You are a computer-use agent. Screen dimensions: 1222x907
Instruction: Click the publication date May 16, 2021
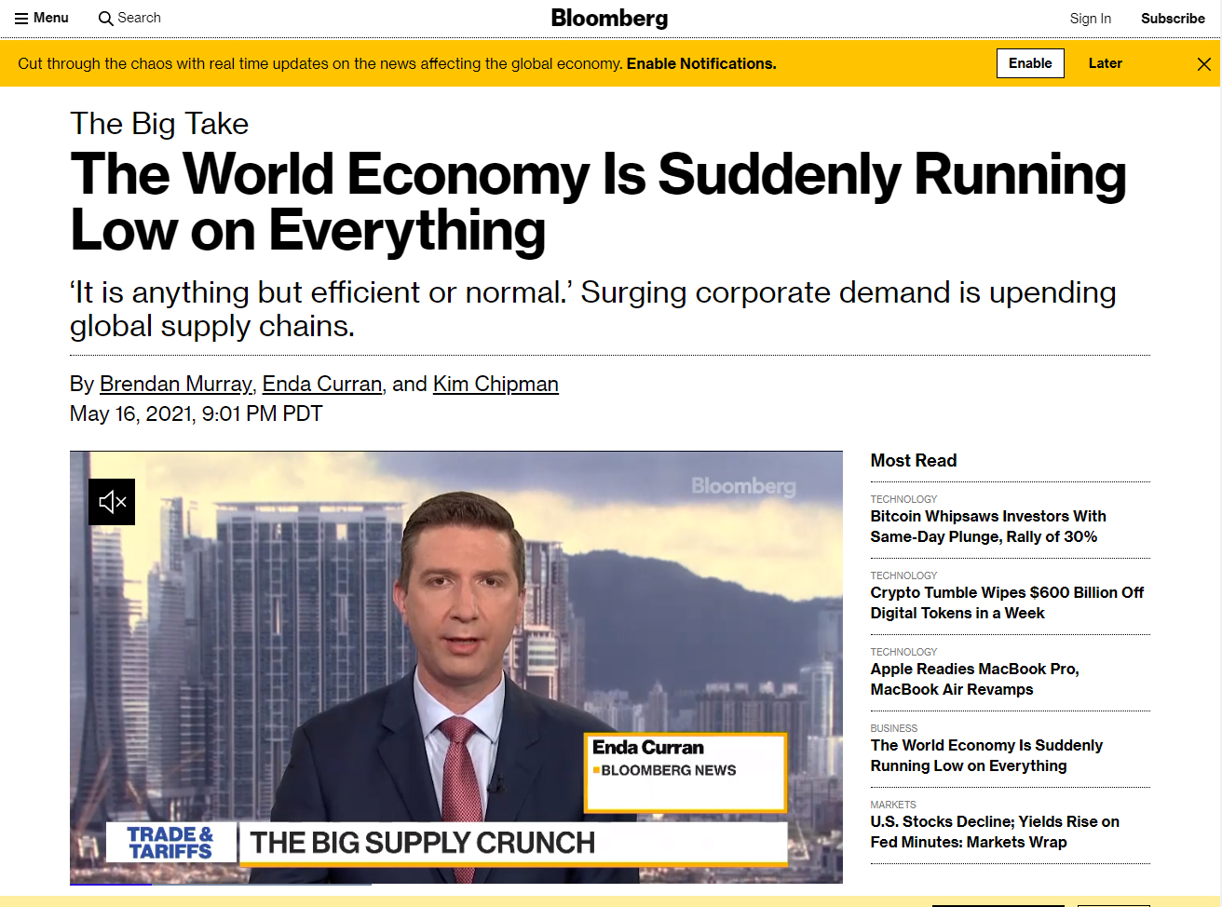196,413
